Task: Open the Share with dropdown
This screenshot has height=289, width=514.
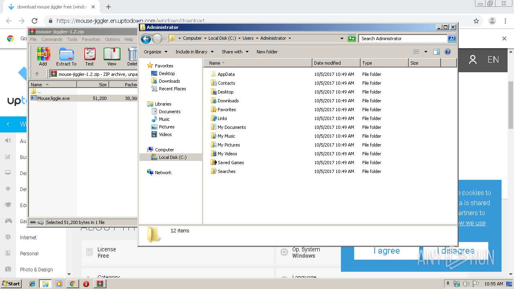Action: (x=235, y=52)
